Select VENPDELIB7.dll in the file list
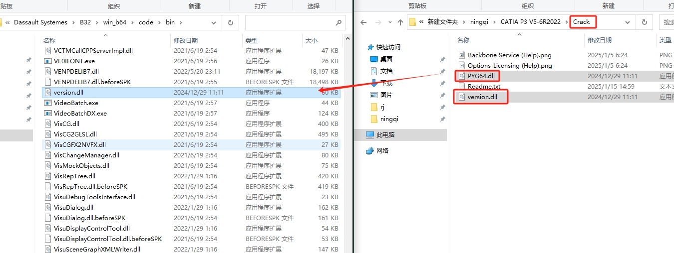Viewport: 674px width, 253px height. (x=76, y=71)
